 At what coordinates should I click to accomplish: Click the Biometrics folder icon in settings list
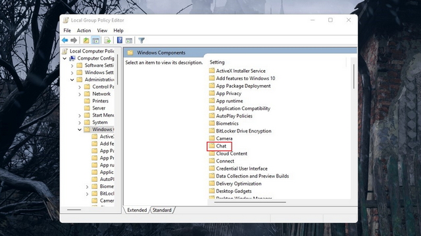pos(212,123)
